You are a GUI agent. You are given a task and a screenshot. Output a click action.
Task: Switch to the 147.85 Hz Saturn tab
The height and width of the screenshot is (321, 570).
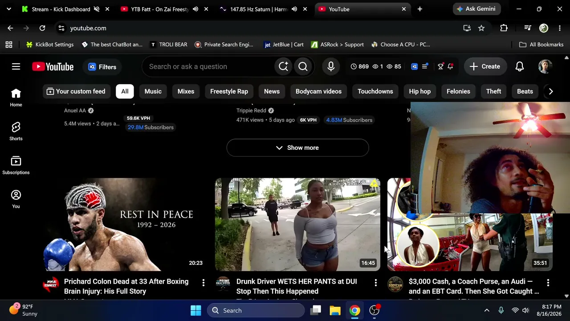(259, 9)
